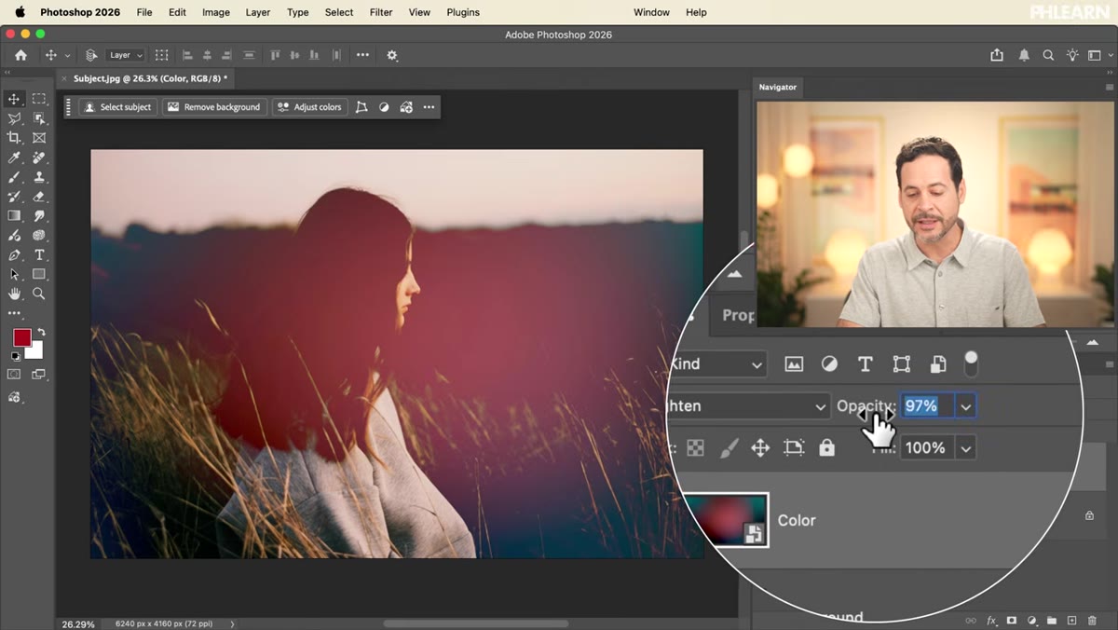Toggle Lock All padlock in magnified Layers panel

click(x=826, y=448)
